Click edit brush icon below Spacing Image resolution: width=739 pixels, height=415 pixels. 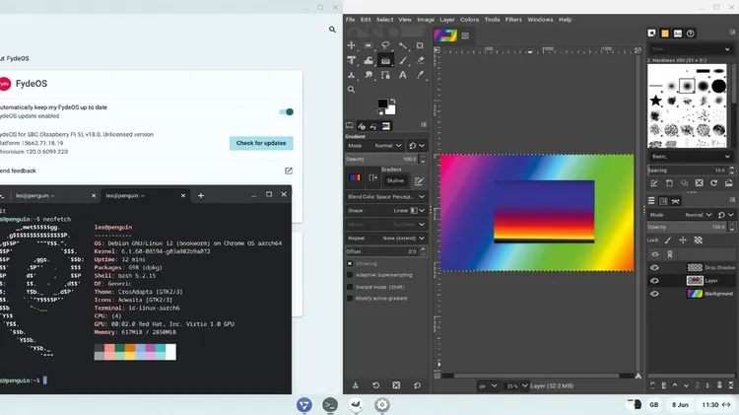[654, 183]
